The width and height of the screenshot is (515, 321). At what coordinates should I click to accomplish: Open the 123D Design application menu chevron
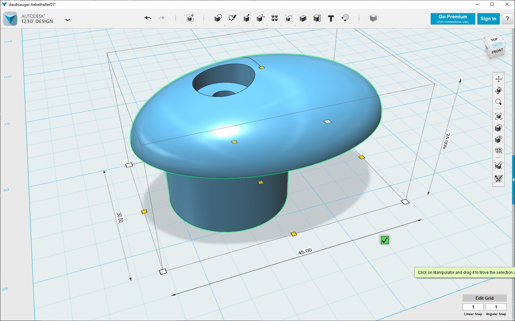coord(68,20)
